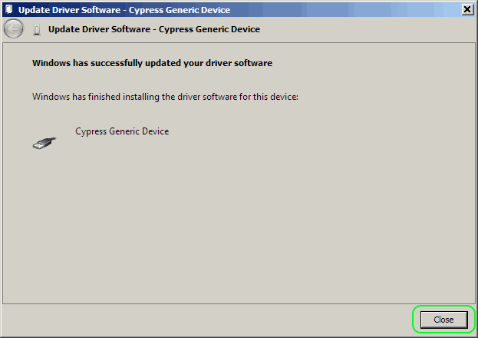This screenshot has height=338, width=478.
Task: Click the bold successfully updated heading
Action: [x=152, y=62]
